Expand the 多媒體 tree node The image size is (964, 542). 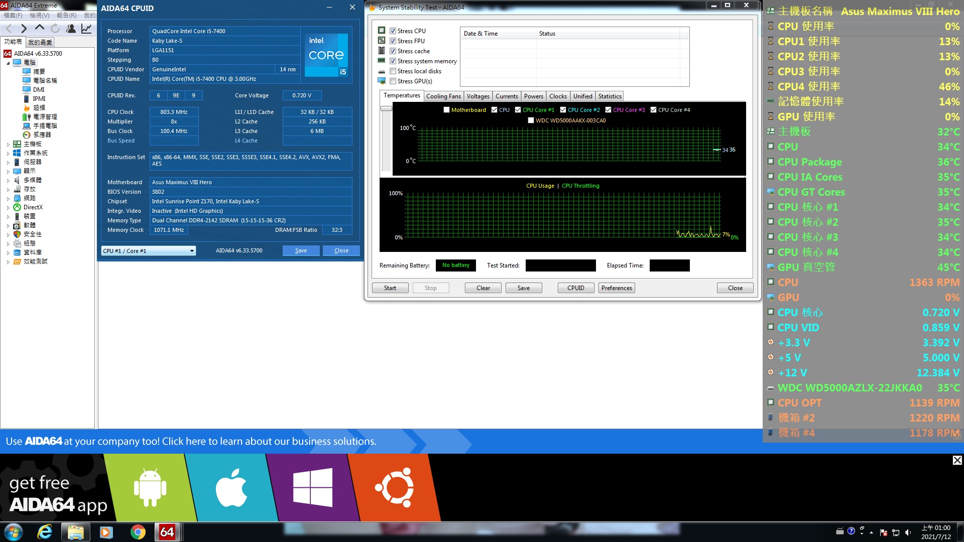[8, 181]
